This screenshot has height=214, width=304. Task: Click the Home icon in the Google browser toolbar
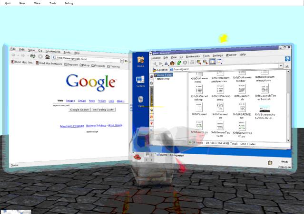pyautogui.click(x=47, y=57)
